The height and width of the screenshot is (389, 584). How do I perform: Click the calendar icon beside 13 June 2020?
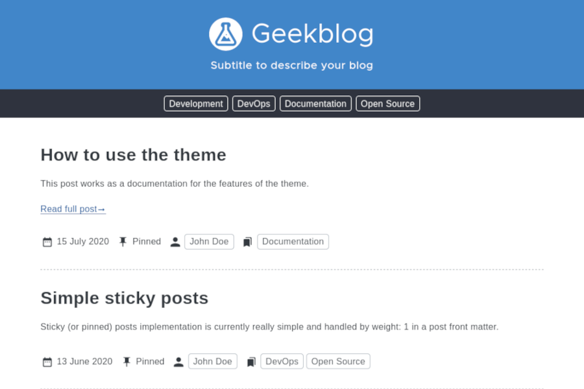point(47,362)
